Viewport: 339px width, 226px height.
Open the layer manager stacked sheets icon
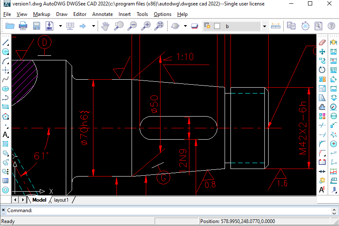coord(194,26)
